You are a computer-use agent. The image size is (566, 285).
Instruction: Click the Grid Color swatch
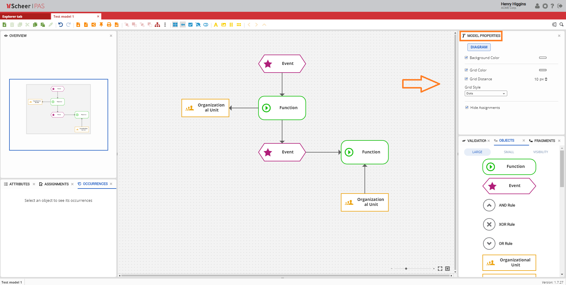543,70
